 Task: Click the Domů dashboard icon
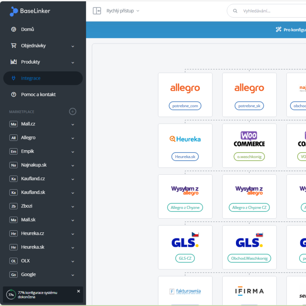pyautogui.click(x=14, y=29)
